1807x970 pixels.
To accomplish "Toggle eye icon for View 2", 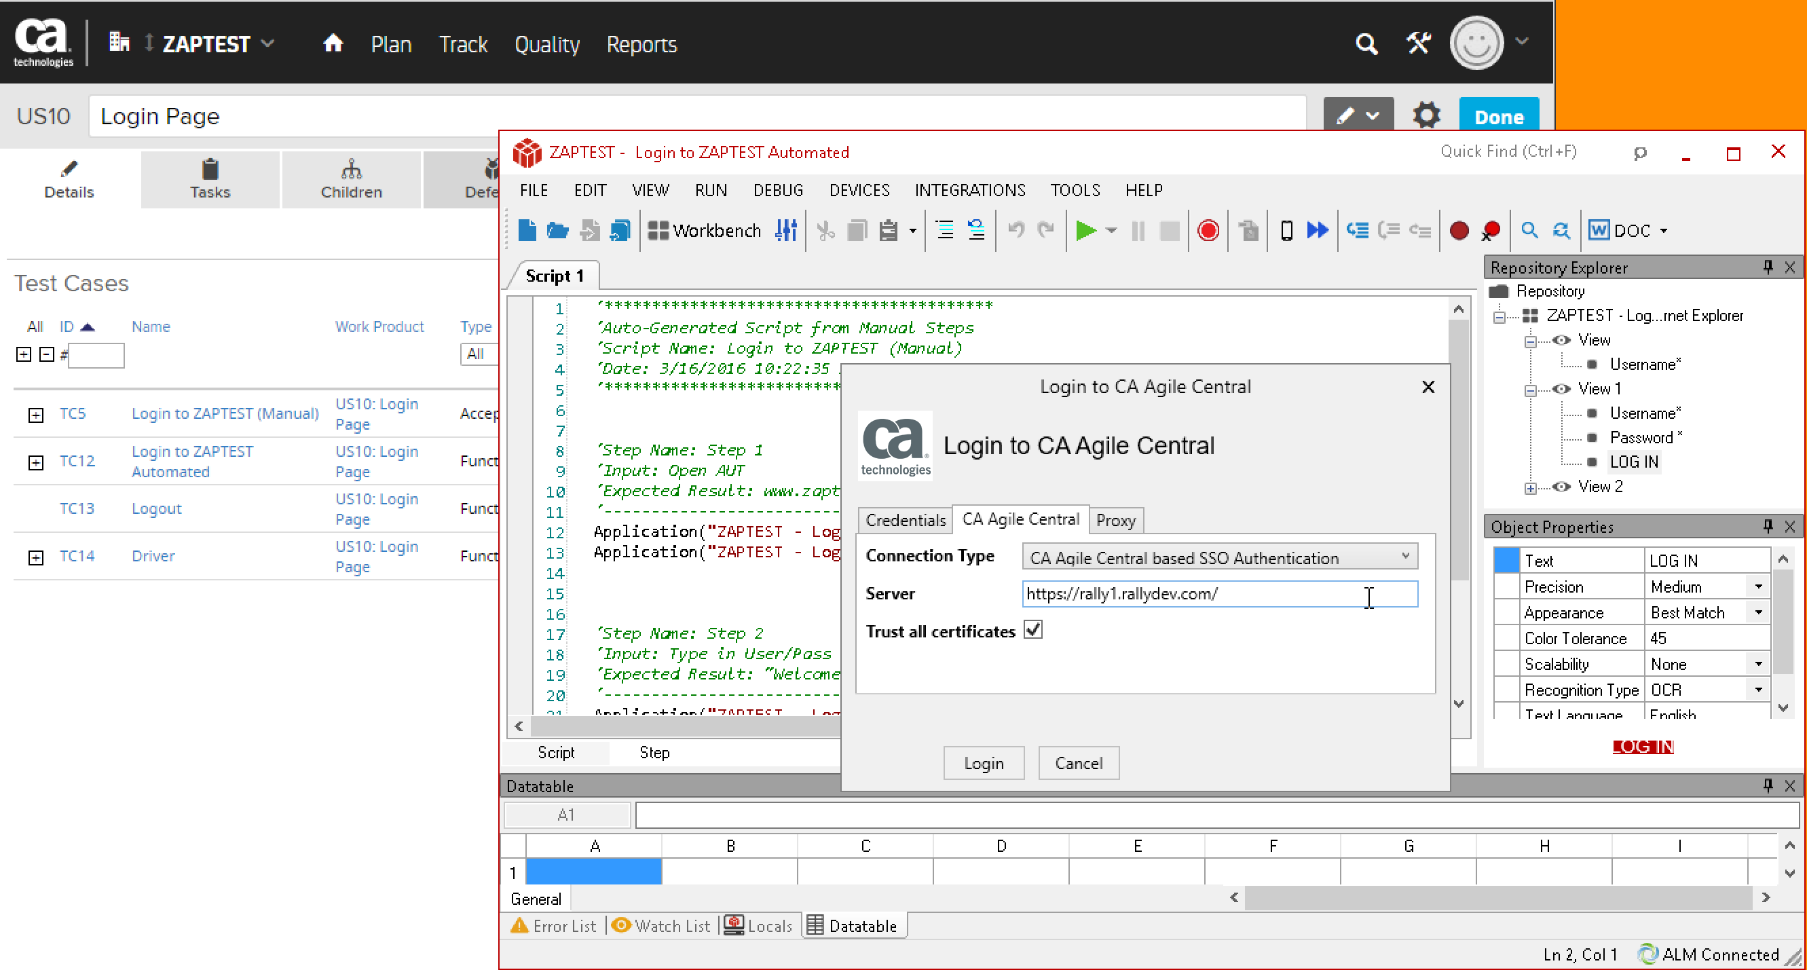I will (1561, 487).
